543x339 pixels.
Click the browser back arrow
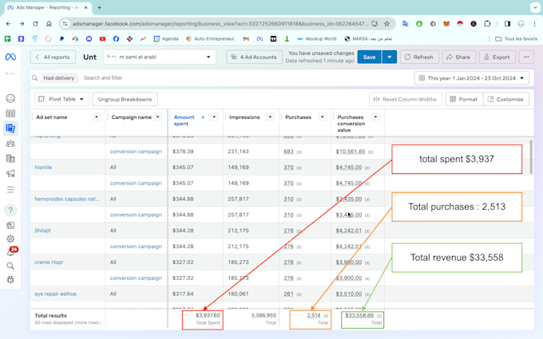coord(8,24)
